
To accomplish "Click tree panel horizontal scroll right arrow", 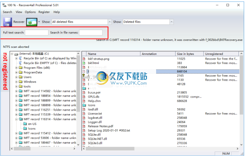I will (74, 149).
